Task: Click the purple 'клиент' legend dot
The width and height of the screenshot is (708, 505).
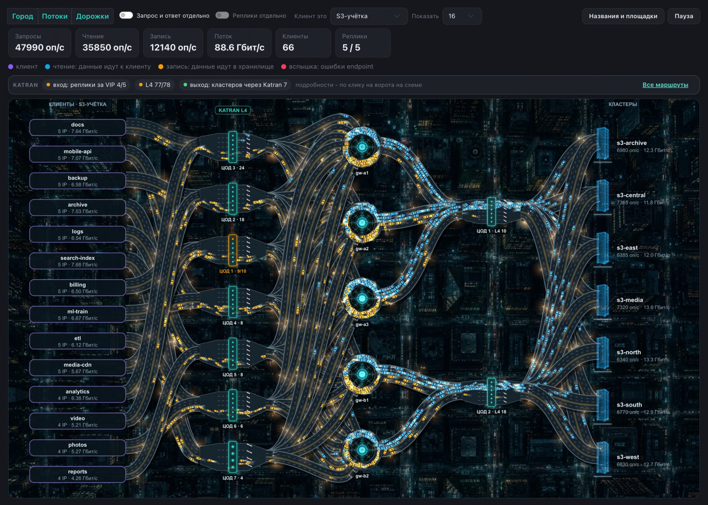Action: point(11,67)
